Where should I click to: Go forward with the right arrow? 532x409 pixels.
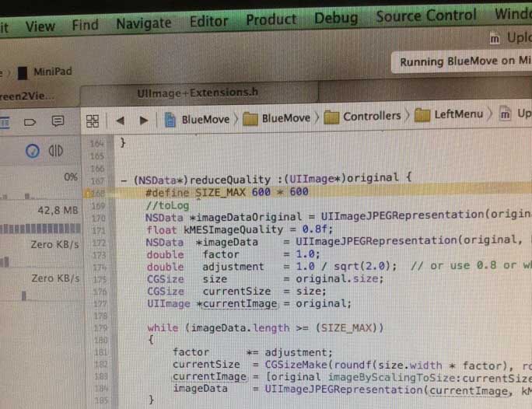[144, 120]
